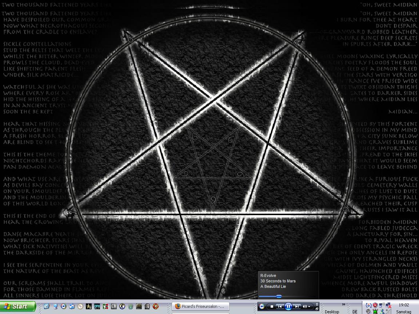The image size is (419, 314).
Task: Skip to the next track
Action: [297, 307]
